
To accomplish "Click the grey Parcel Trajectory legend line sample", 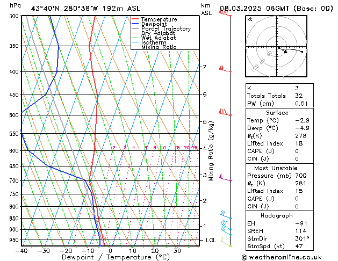I will (135, 28).
